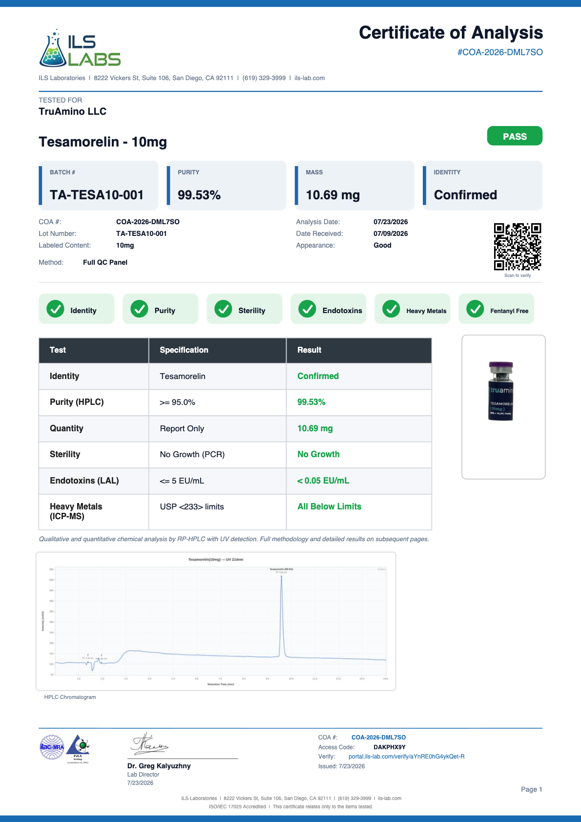Click 'Confirmed' result in Identity row
Screen dimensions: 581x822
(x=318, y=376)
